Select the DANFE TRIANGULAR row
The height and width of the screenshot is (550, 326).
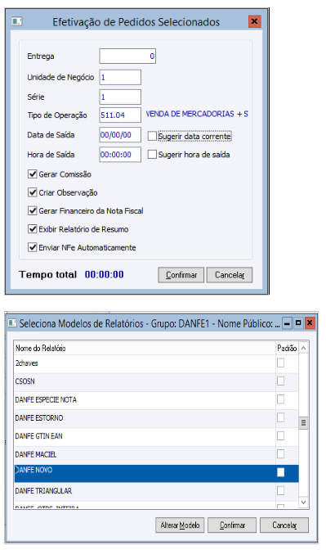click(157, 491)
